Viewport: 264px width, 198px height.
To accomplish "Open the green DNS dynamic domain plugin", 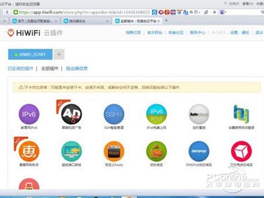I will coord(156,152).
